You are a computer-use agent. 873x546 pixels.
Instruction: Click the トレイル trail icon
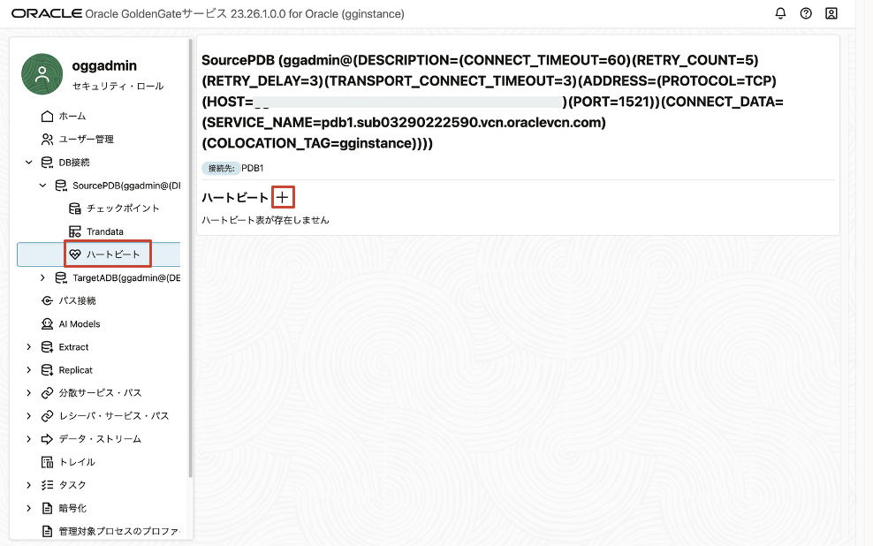coord(48,462)
